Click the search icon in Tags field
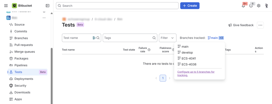272x104 pixels. pyautogui.click(x=154, y=38)
